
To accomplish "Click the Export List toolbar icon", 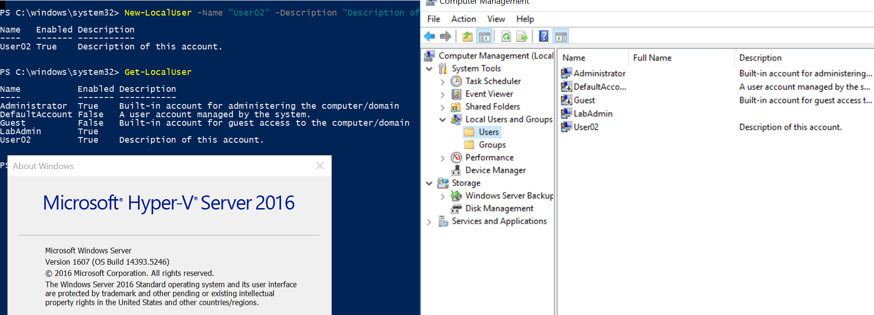I will coord(522,36).
